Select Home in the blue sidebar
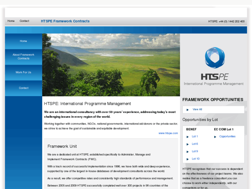The image size is (252, 189). [24, 41]
